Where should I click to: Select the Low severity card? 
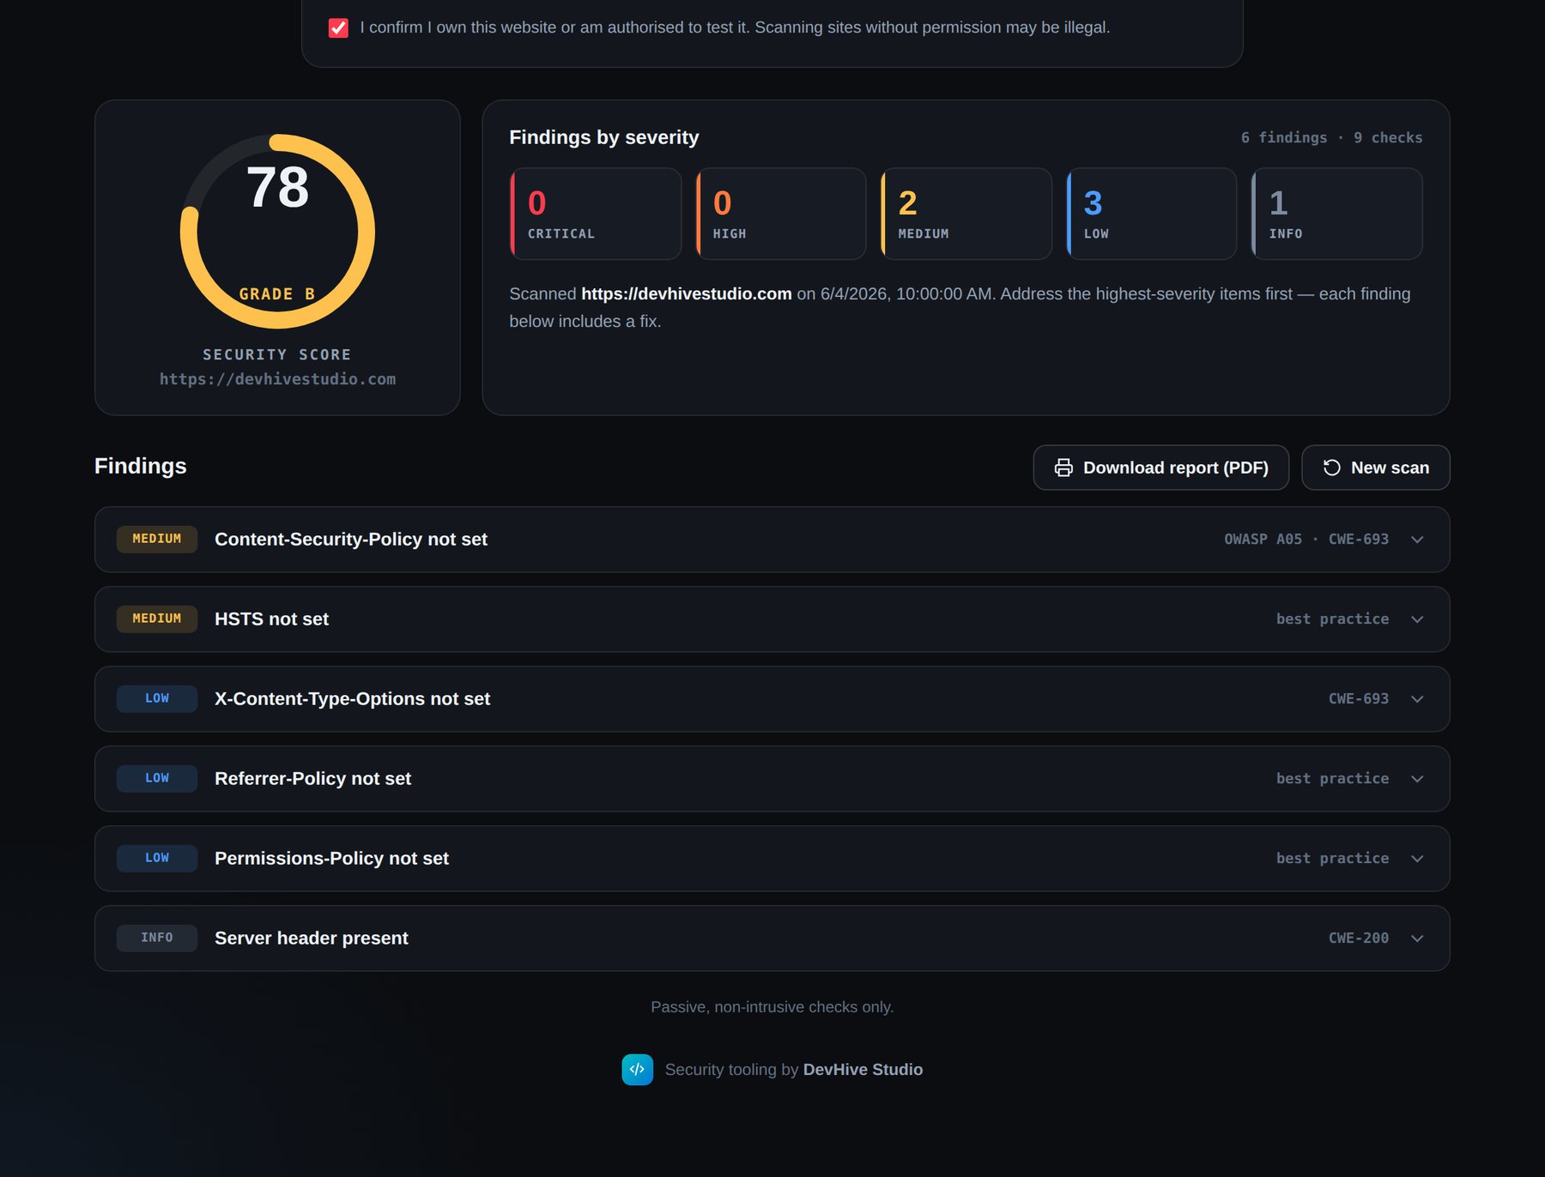[x=1152, y=214]
